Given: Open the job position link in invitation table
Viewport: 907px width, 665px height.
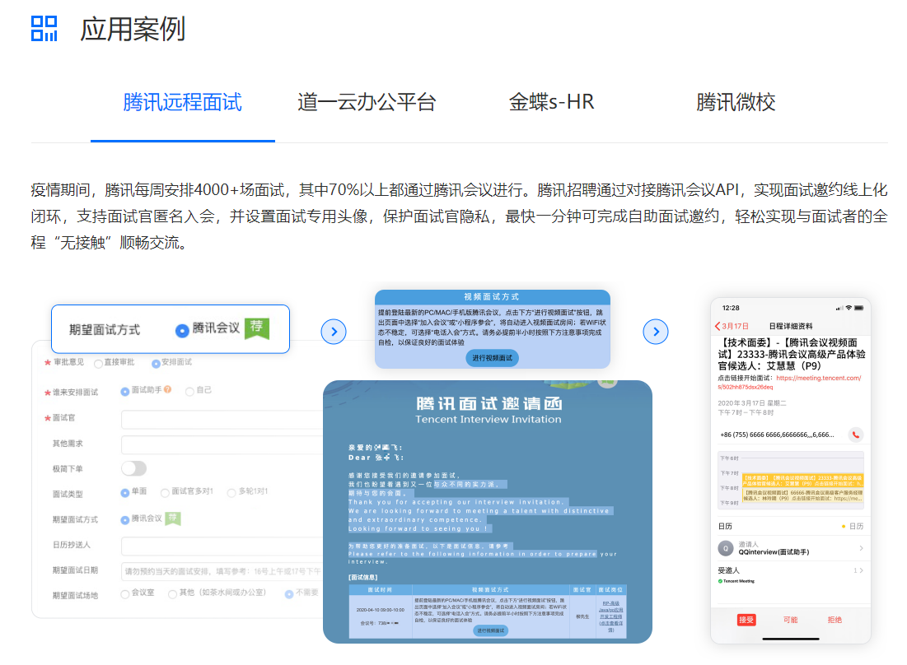Looking at the screenshot, I should click(610, 616).
